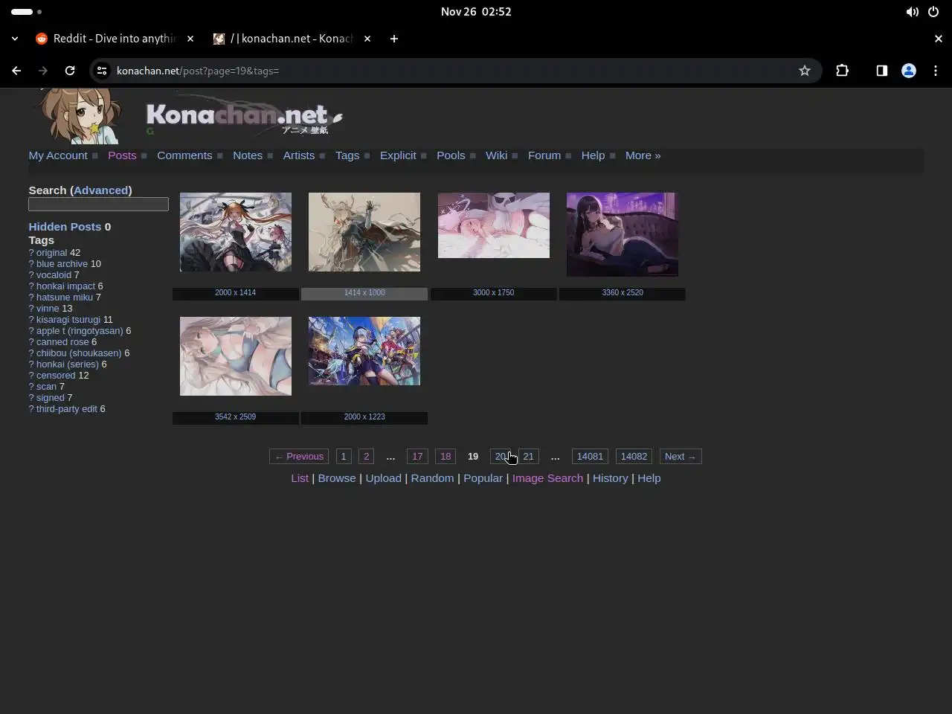This screenshot has height=714, width=952.
Task: Select the hatsune miku tag
Action: click(x=65, y=297)
